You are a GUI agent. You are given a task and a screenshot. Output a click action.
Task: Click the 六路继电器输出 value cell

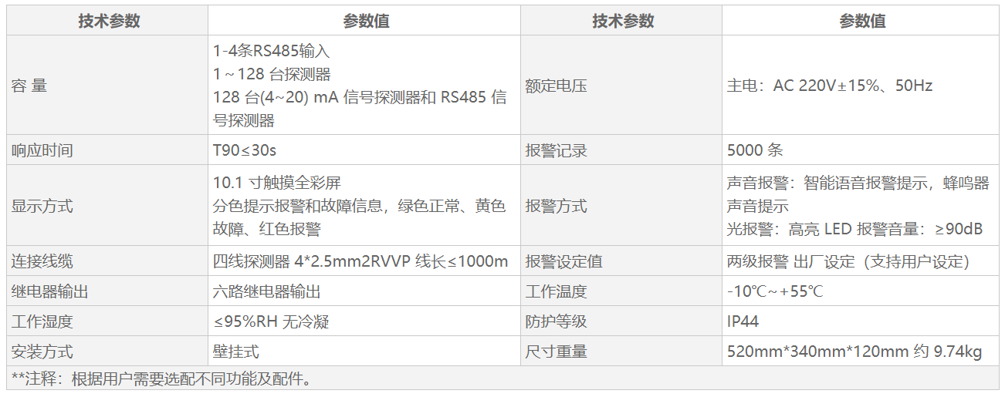tap(266, 291)
